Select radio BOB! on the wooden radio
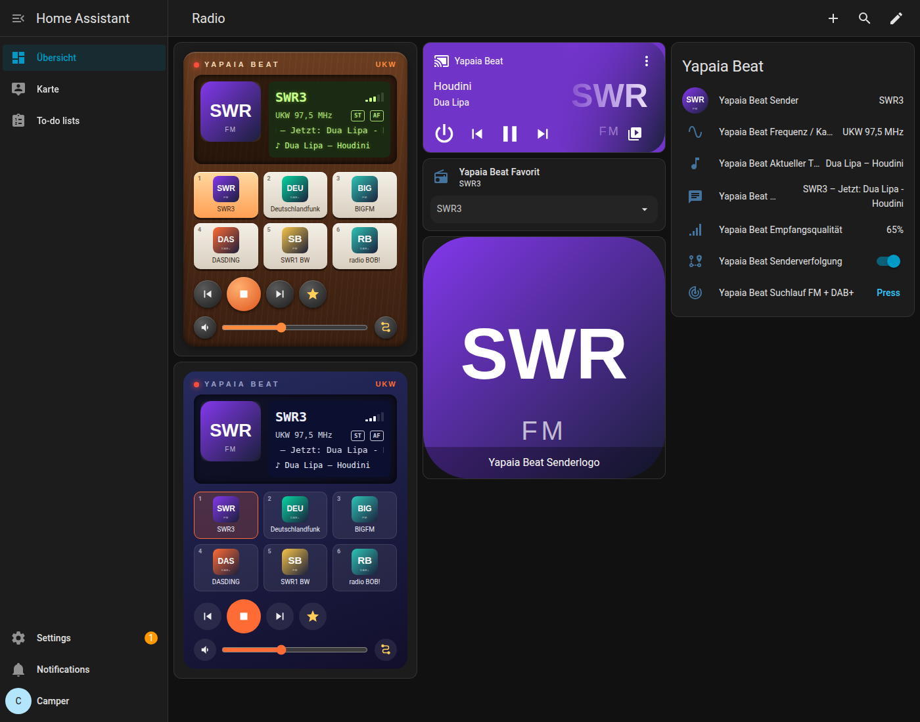920x722 pixels. coord(365,246)
